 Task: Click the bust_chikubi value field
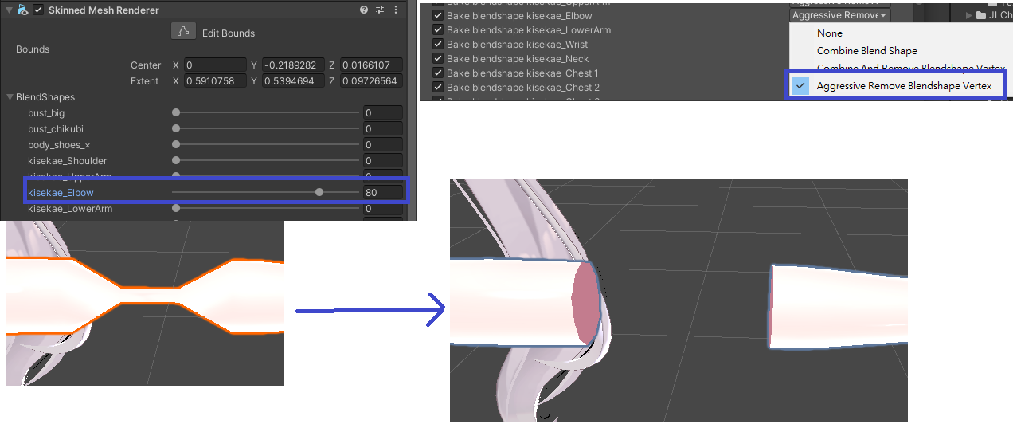[x=383, y=129]
